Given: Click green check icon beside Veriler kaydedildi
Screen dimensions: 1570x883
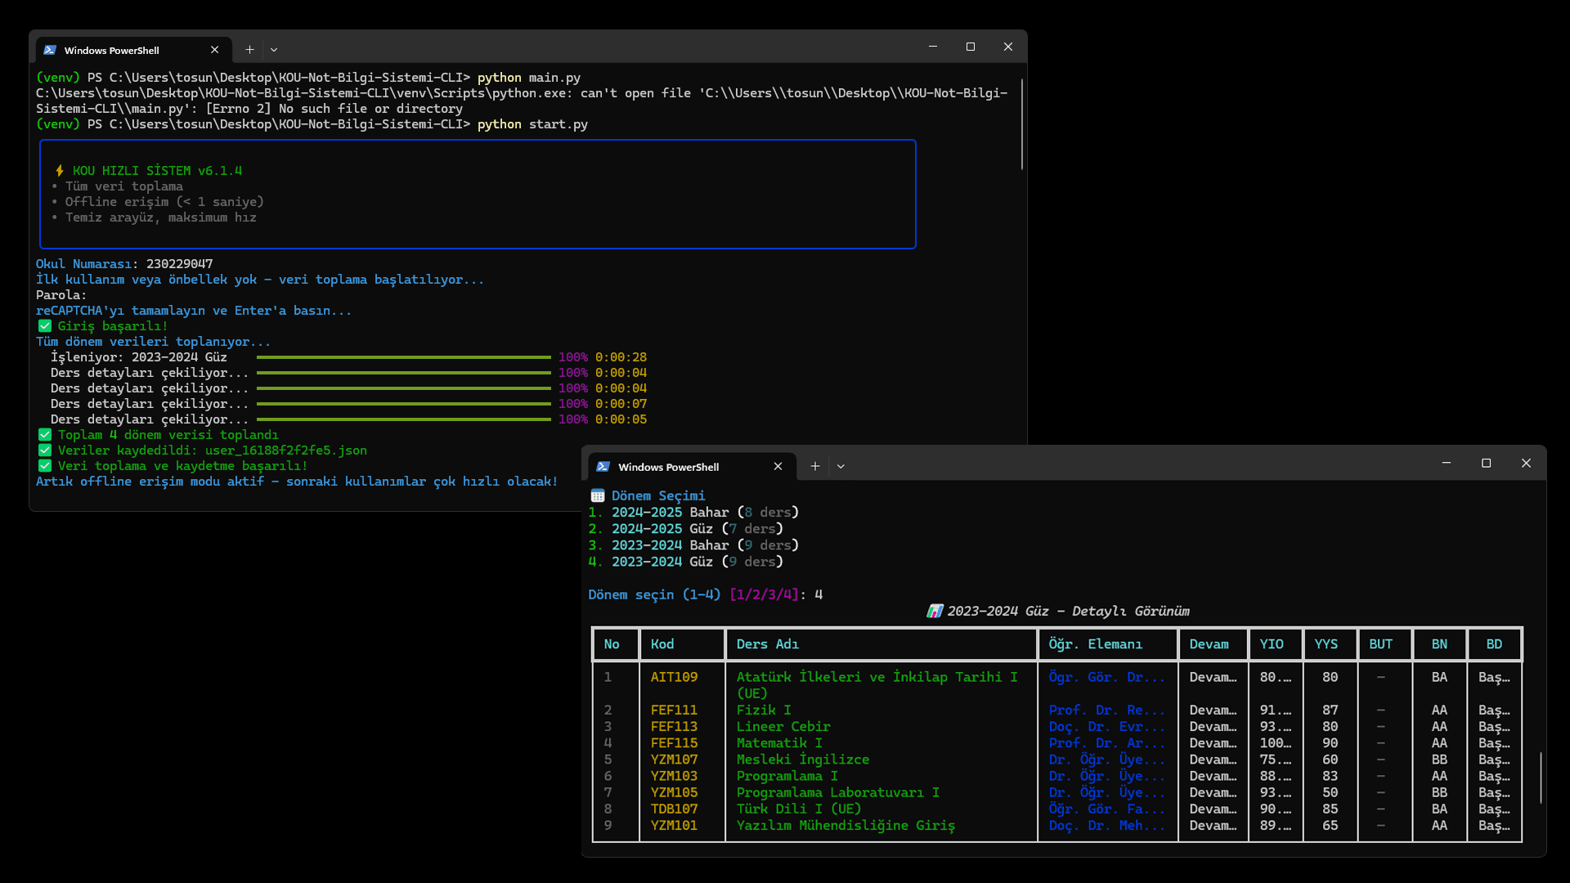Looking at the screenshot, I should pos(45,450).
